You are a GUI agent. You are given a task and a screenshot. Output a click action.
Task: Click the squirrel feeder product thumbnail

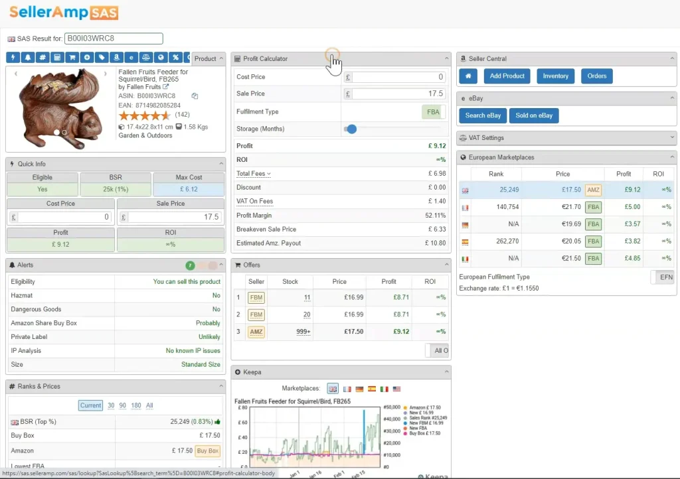60,108
